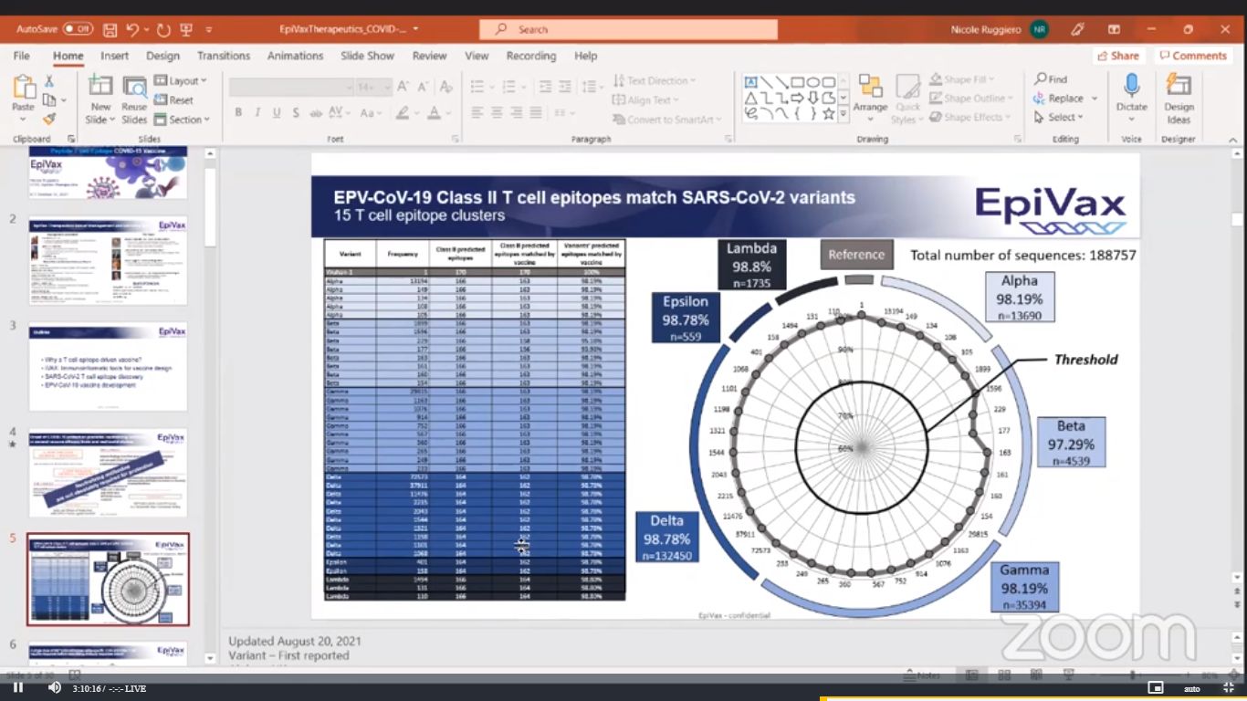Switch to the Transitions tab

(x=224, y=56)
